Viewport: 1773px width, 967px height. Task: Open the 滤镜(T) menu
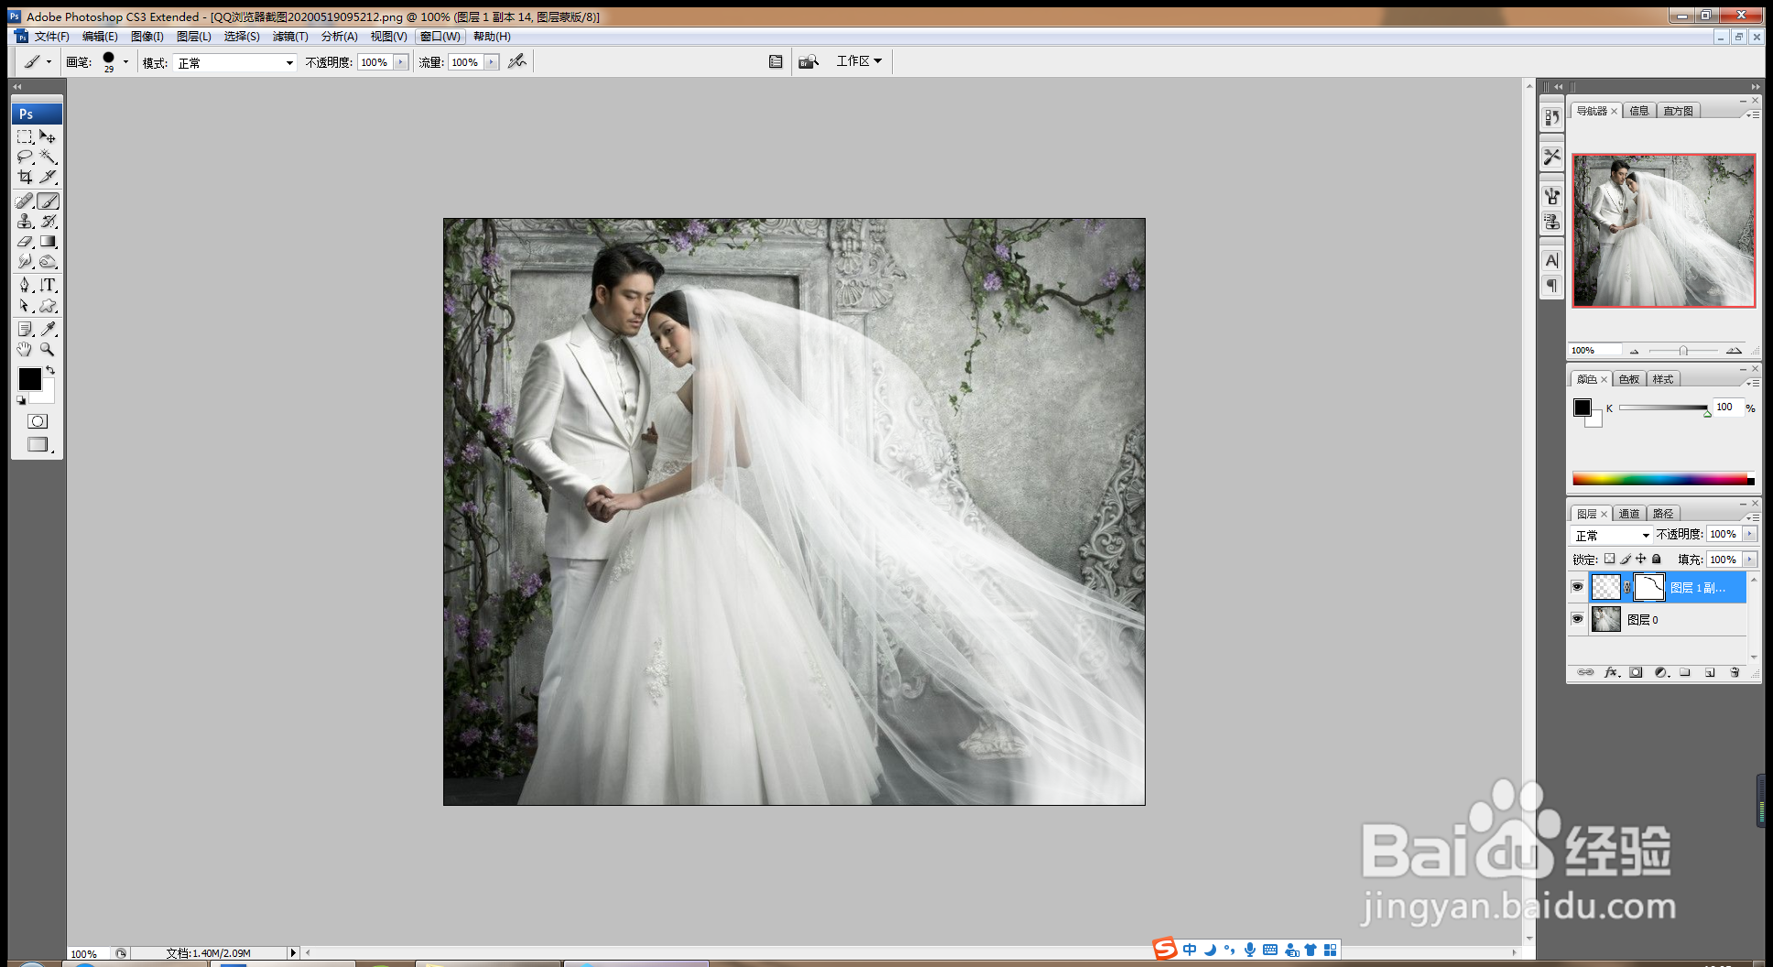click(x=290, y=37)
